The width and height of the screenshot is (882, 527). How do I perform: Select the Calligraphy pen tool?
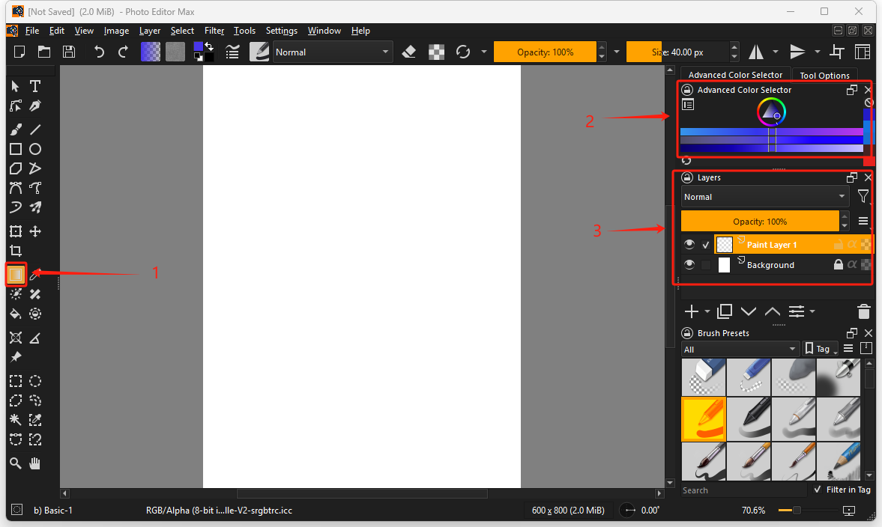pyautogui.click(x=35, y=106)
